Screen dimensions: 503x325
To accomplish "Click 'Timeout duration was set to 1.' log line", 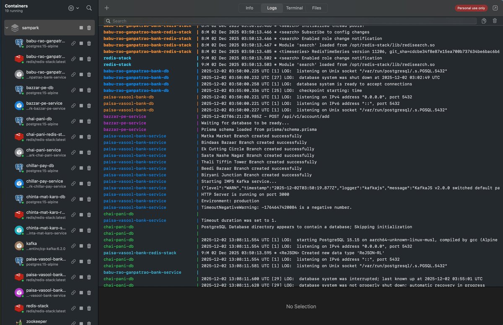I will coord(239,220).
